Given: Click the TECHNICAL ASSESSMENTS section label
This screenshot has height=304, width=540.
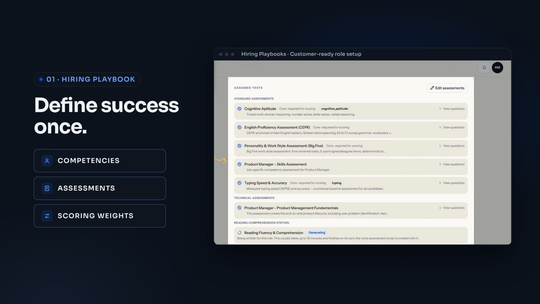Looking at the screenshot, I should coord(254,198).
